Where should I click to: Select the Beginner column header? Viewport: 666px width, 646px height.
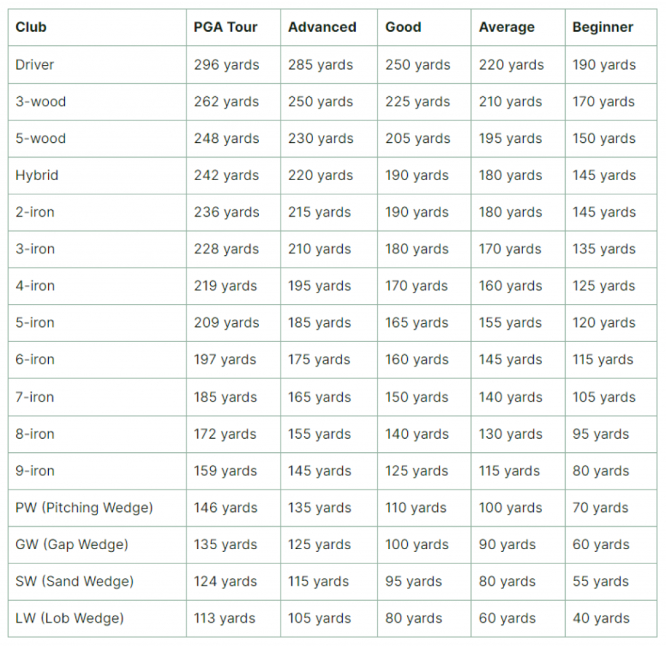[611, 27]
